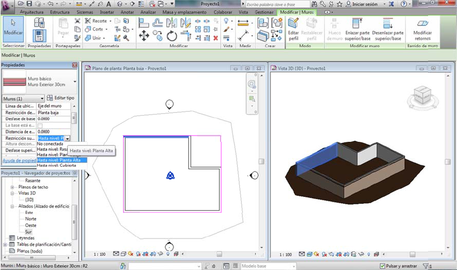Image resolution: width=457 pixels, height=270 pixels.
Task: Open the Gestionar ribbon tab
Action: tap(264, 12)
